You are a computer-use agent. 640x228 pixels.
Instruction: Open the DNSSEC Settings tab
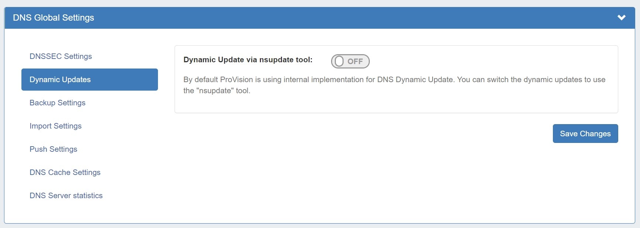[61, 56]
